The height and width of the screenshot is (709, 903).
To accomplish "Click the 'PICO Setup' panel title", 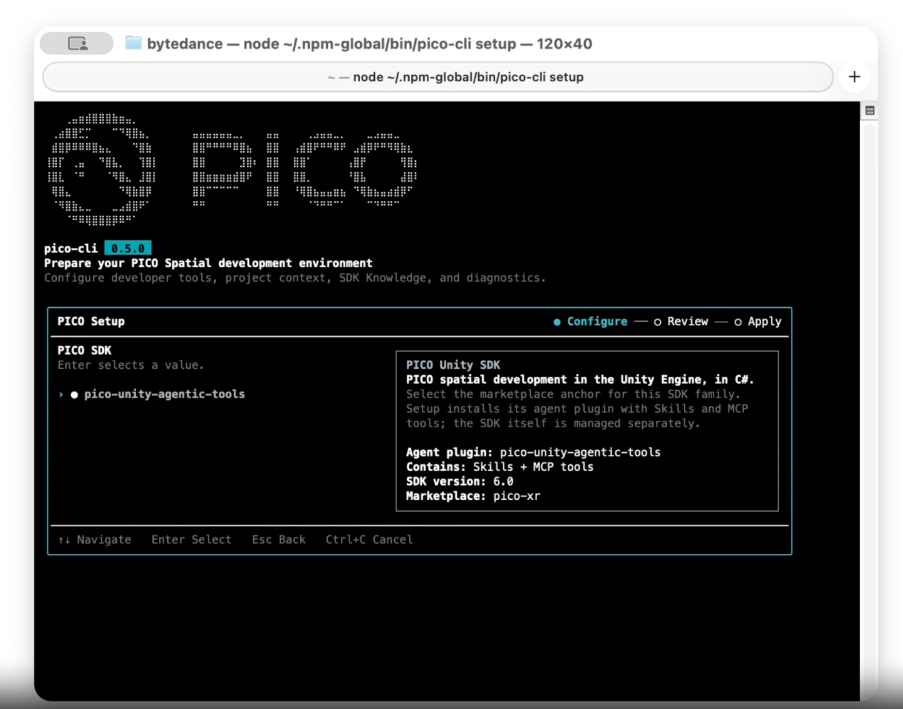I will [x=91, y=321].
